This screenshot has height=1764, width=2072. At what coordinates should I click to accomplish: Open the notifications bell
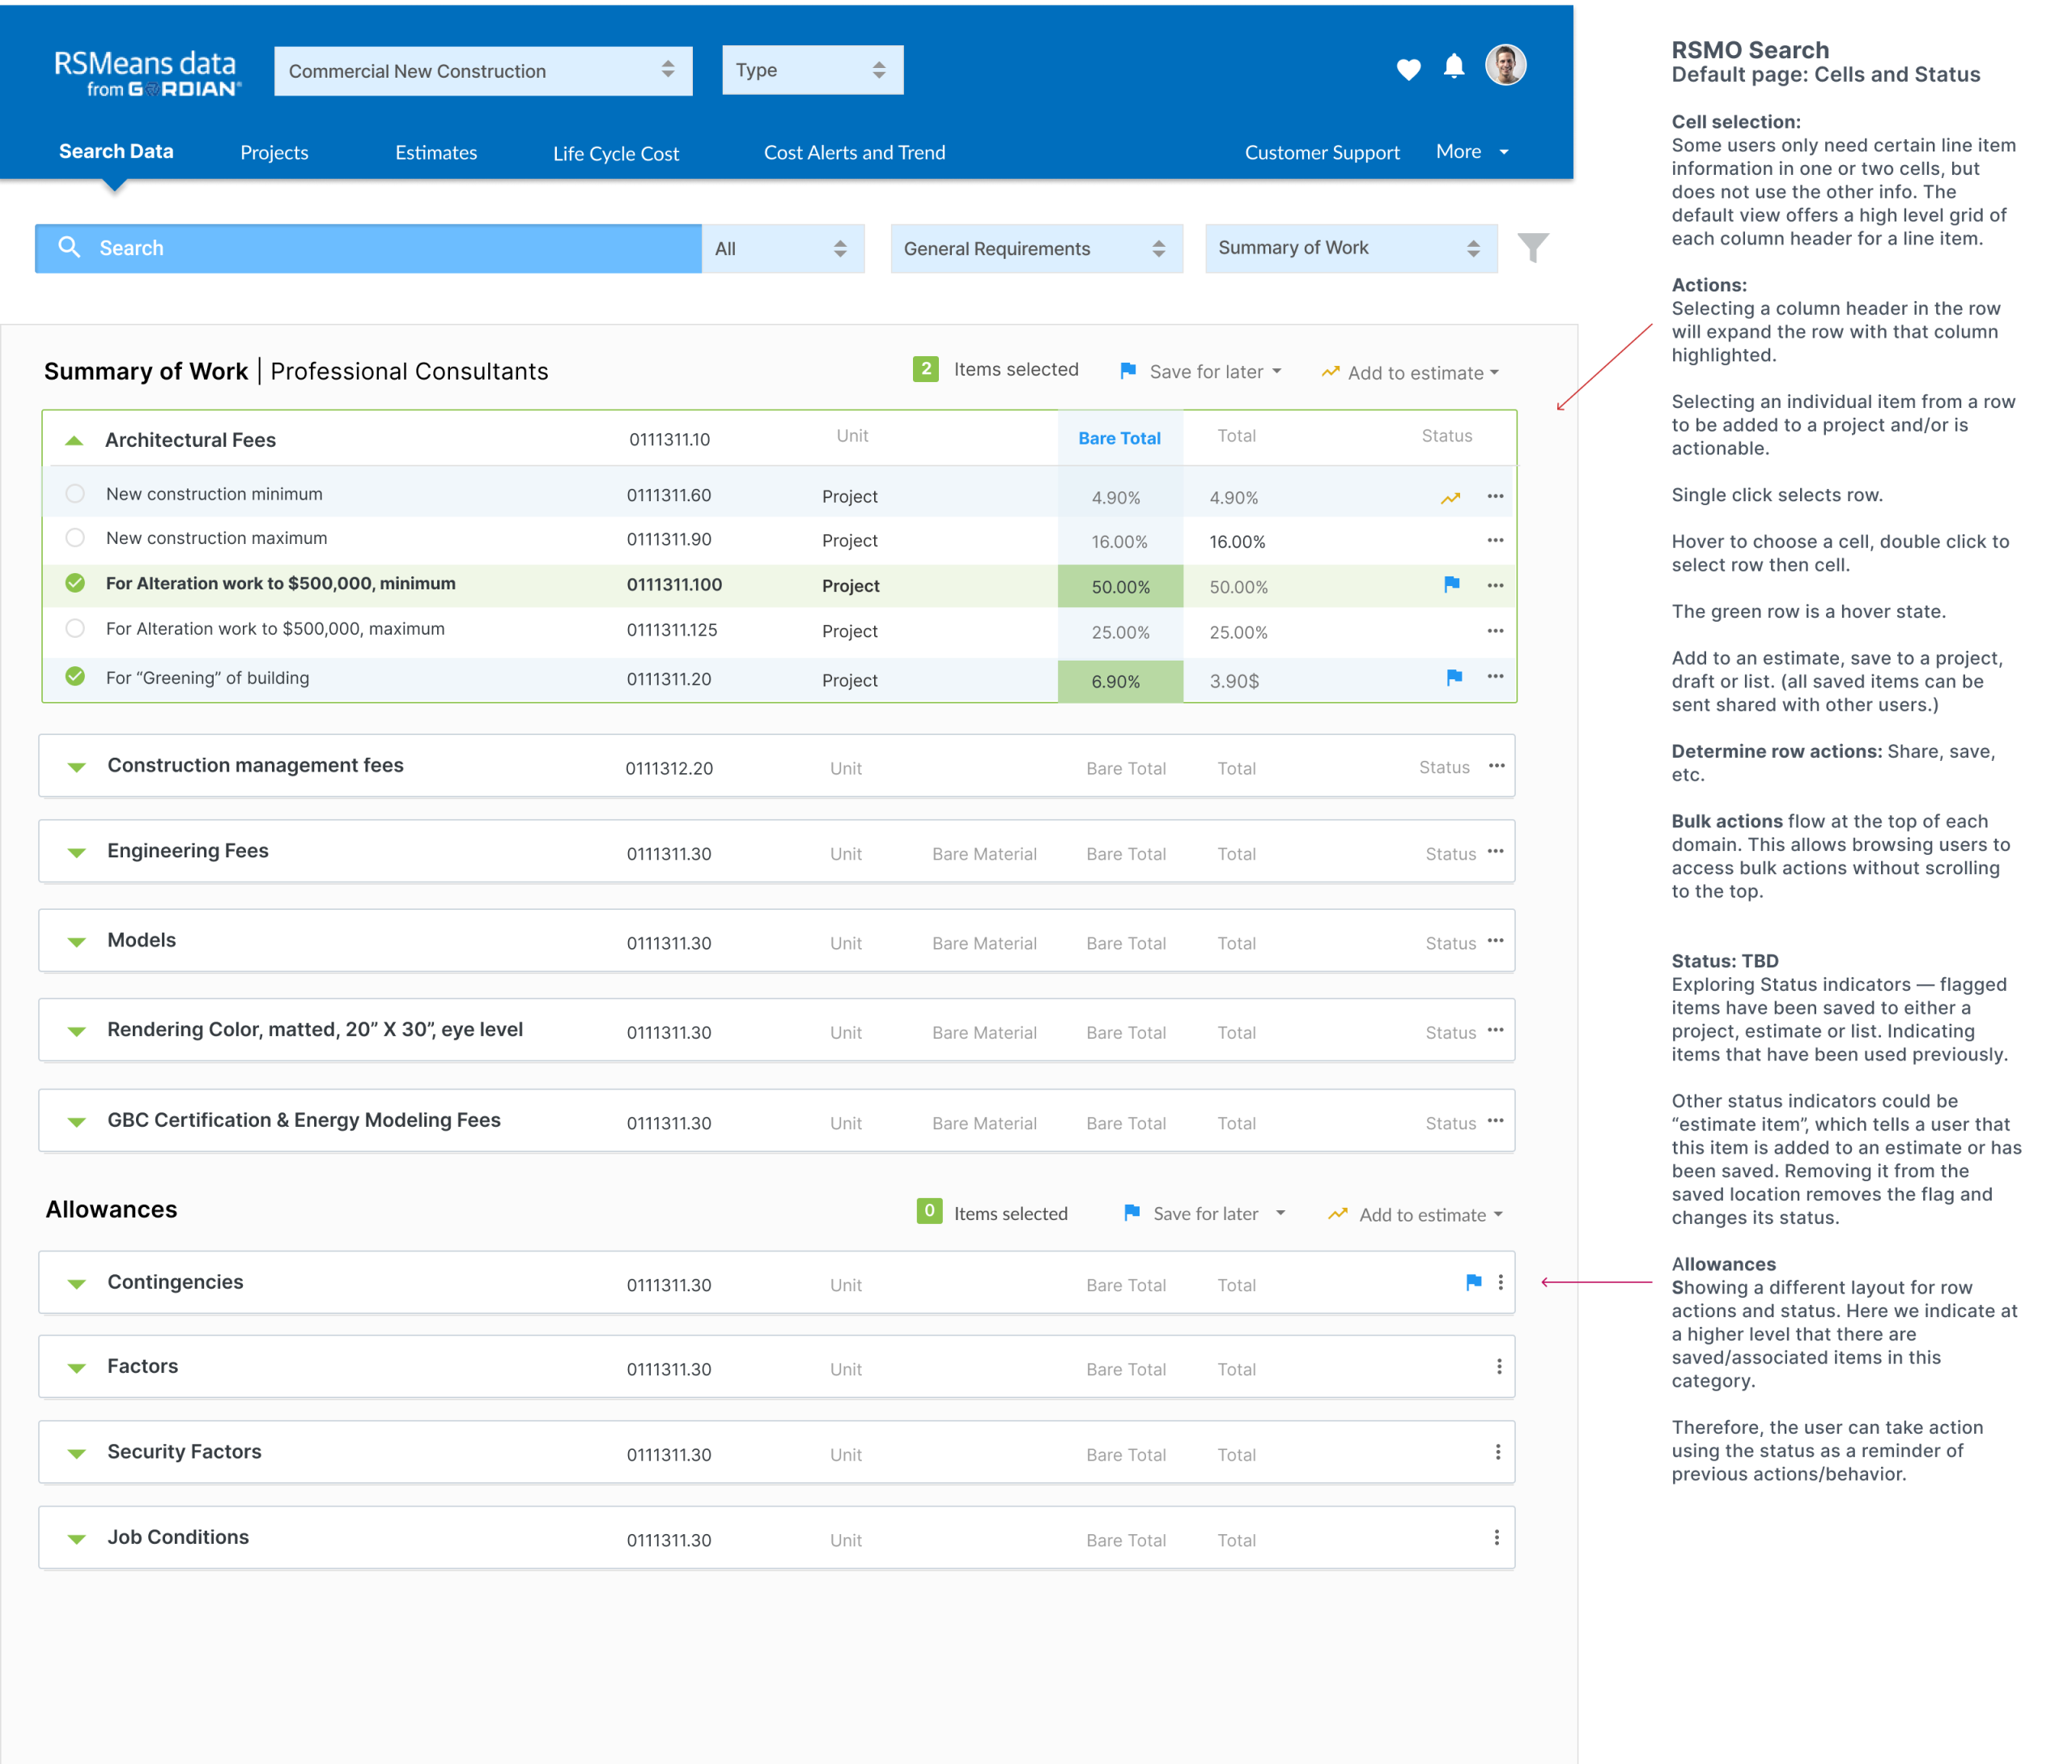pyautogui.click(x=1454, y=67)
